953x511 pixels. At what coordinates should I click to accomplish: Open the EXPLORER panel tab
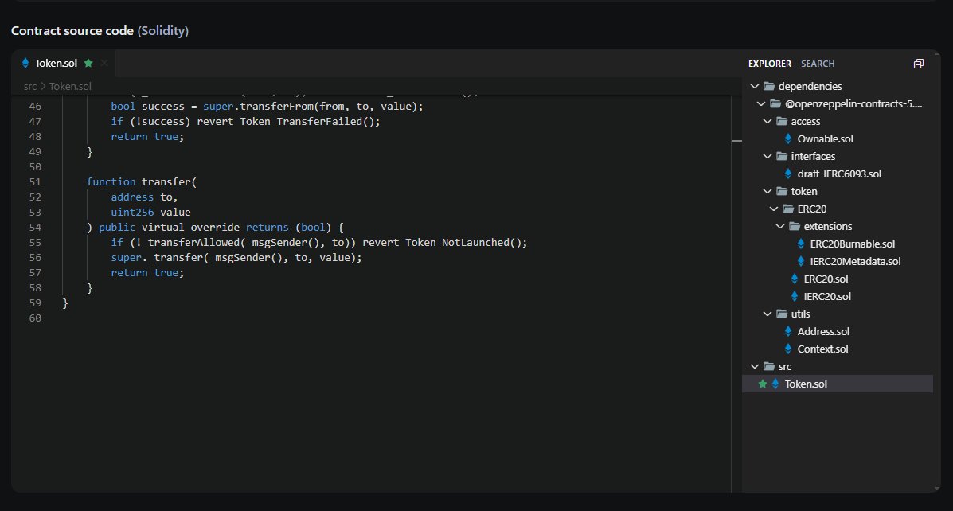tap(769, 64)
